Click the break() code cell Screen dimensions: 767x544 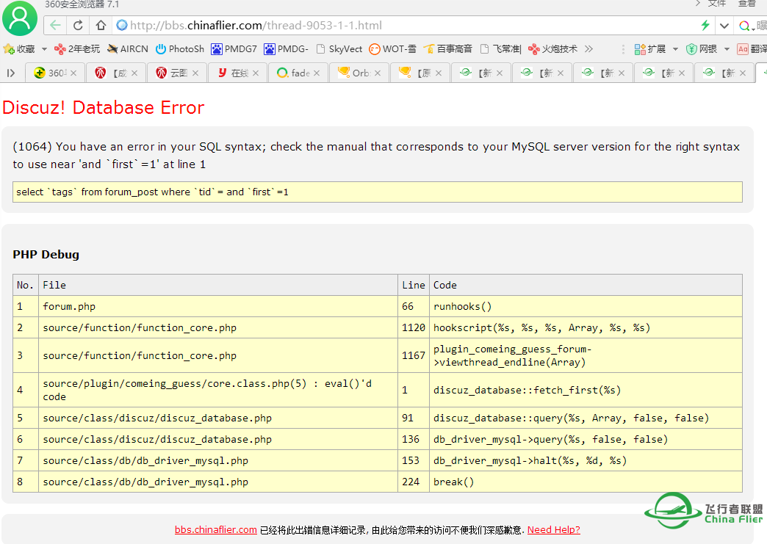tap(586, 482)
